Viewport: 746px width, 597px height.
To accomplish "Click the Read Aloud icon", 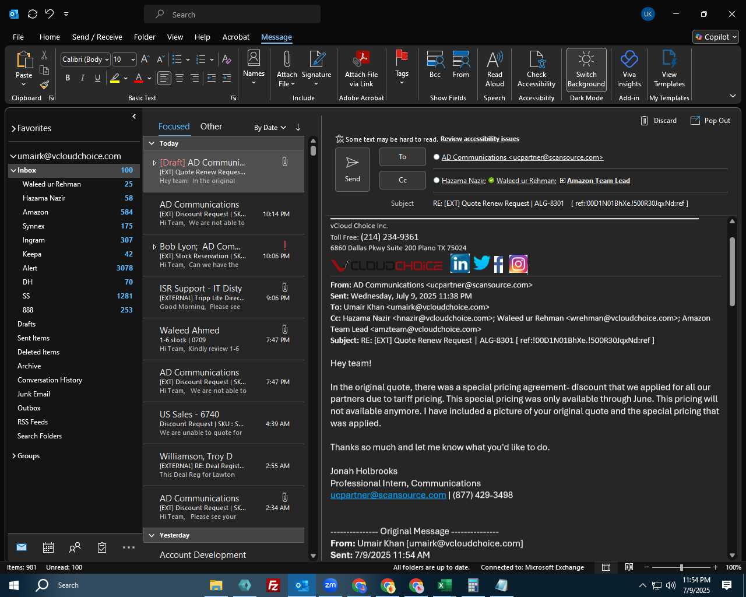I will 494,59.
